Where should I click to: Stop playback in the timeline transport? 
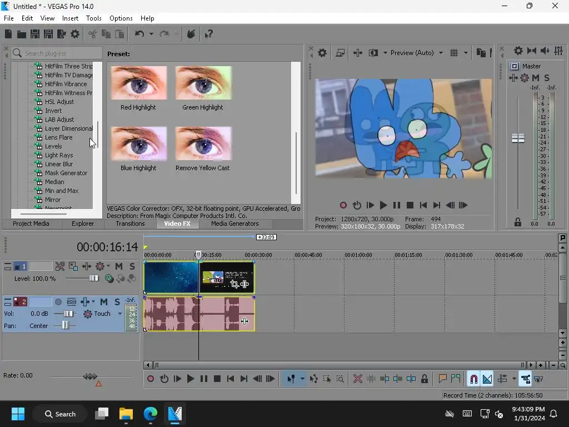point(217,379)
